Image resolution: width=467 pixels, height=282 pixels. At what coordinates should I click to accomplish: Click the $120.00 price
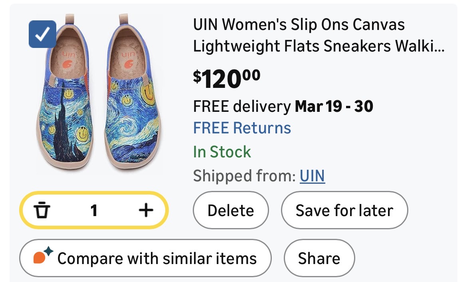pyautogui.click(x=227, y=78)
